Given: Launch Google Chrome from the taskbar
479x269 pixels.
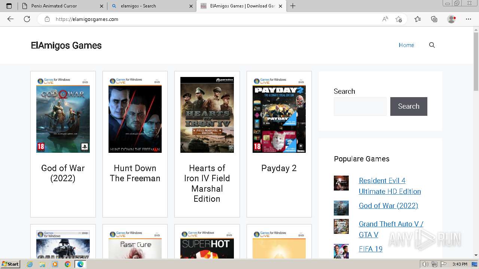Looking at the screenshot, I should point(67,264).
